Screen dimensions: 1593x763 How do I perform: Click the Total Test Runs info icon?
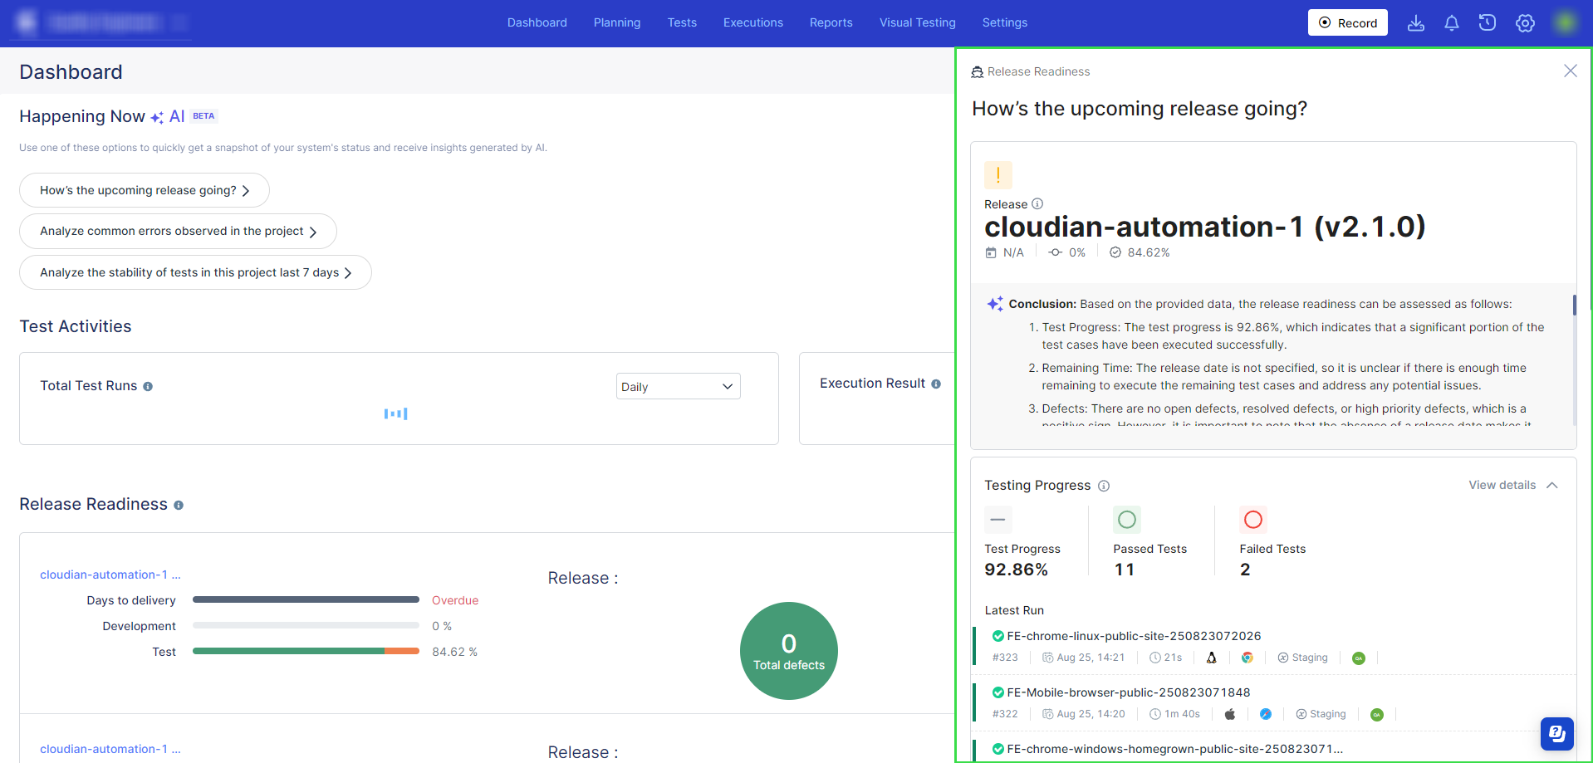(x=148, y=387)
